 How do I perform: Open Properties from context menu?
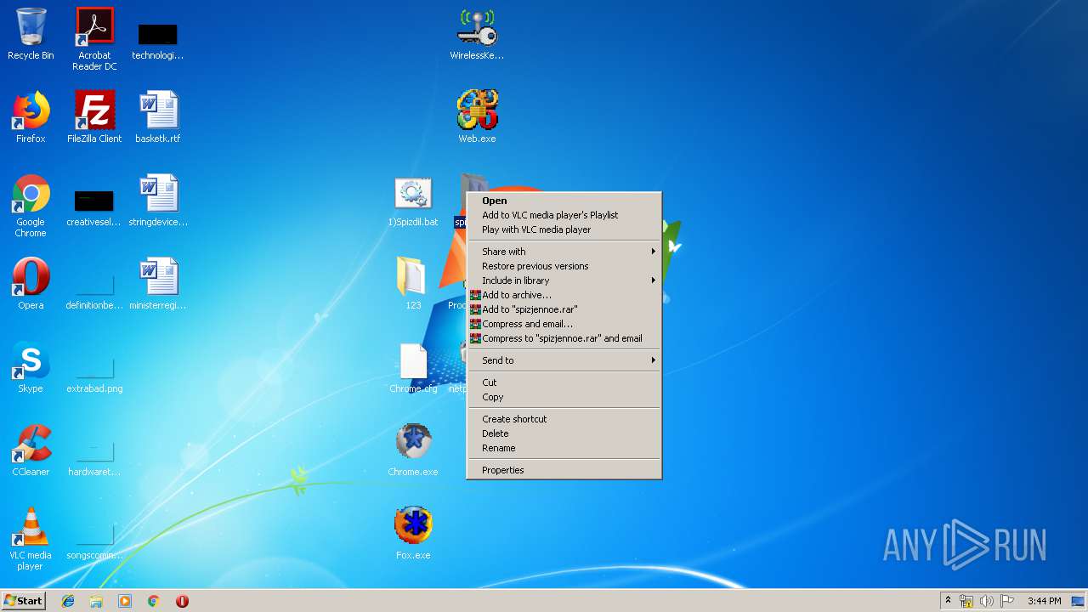coord(564,470)
